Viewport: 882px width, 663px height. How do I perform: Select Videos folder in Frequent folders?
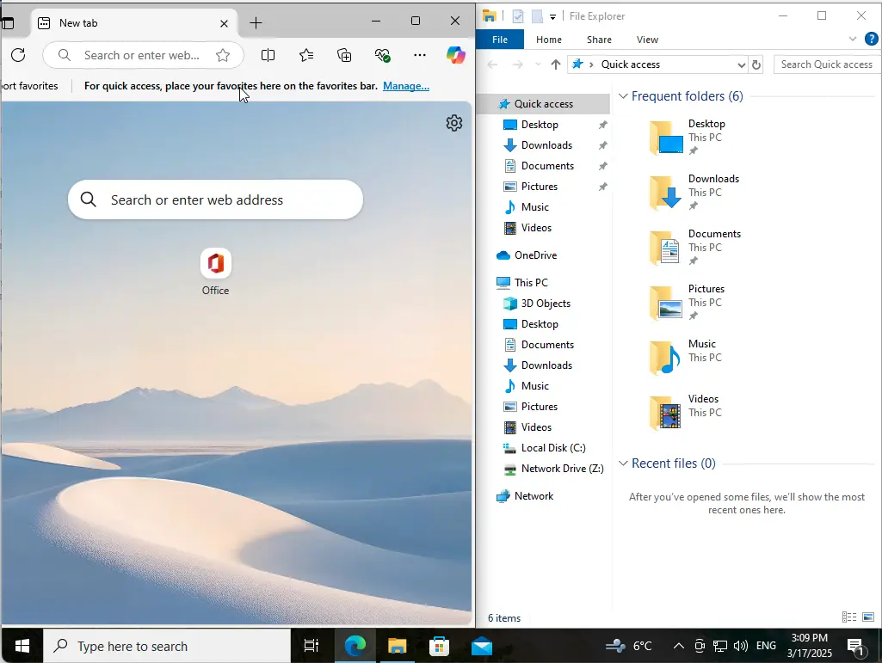pos(684,412)
